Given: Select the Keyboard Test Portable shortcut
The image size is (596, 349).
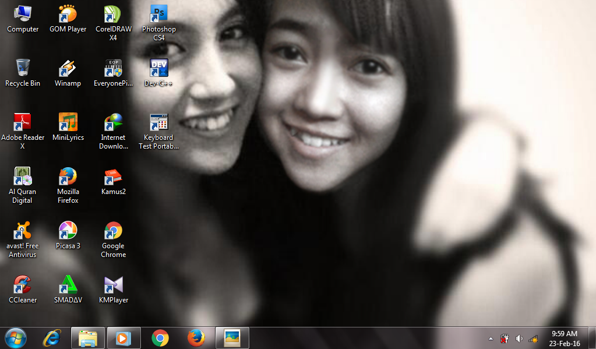Looking at the screenshot, I should 158,131.
